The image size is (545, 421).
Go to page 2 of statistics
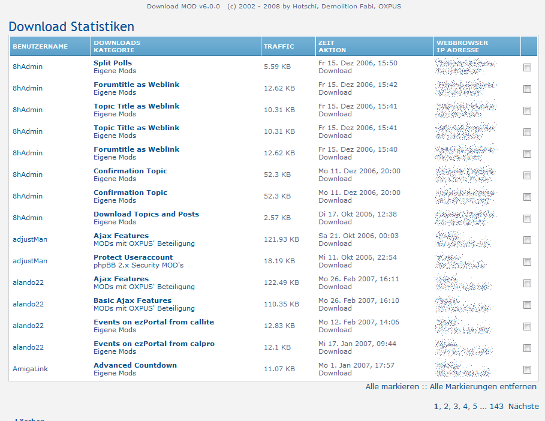tap(445, 407)
